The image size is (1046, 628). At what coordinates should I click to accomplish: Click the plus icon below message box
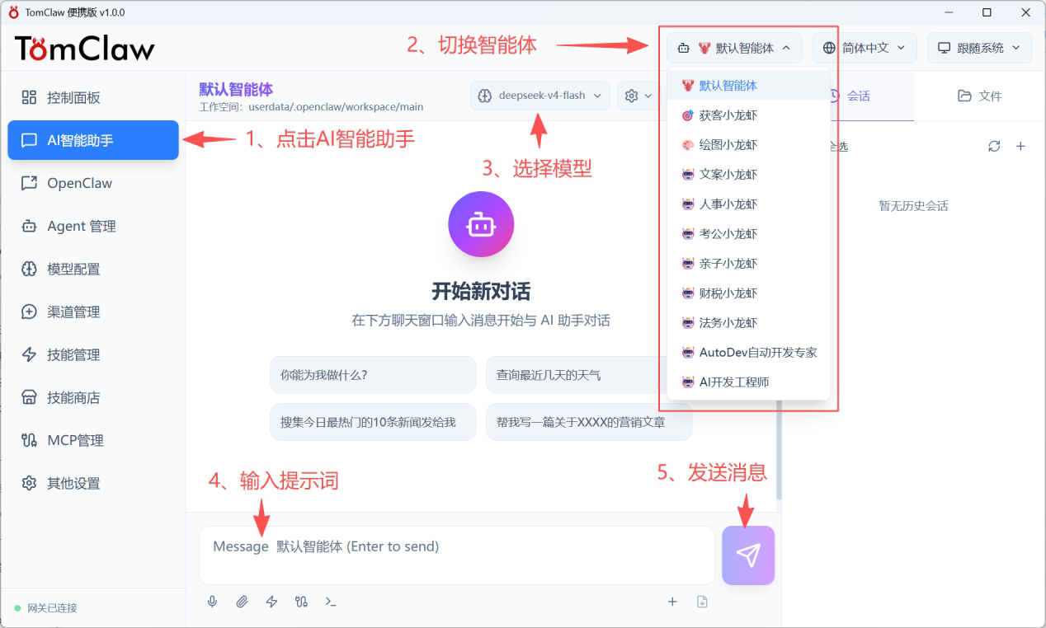pyautogui.click(x=672, y=602)
